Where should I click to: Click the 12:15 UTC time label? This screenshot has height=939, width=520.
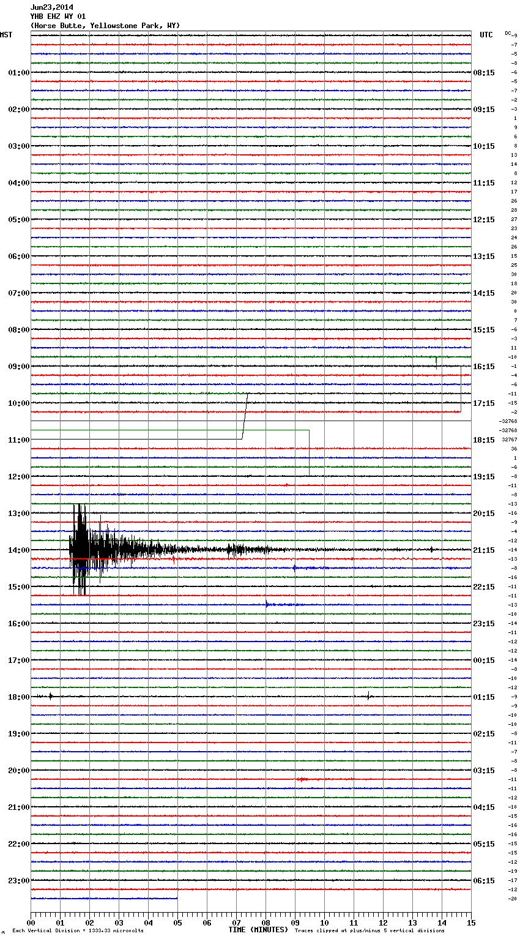point(484,220)
